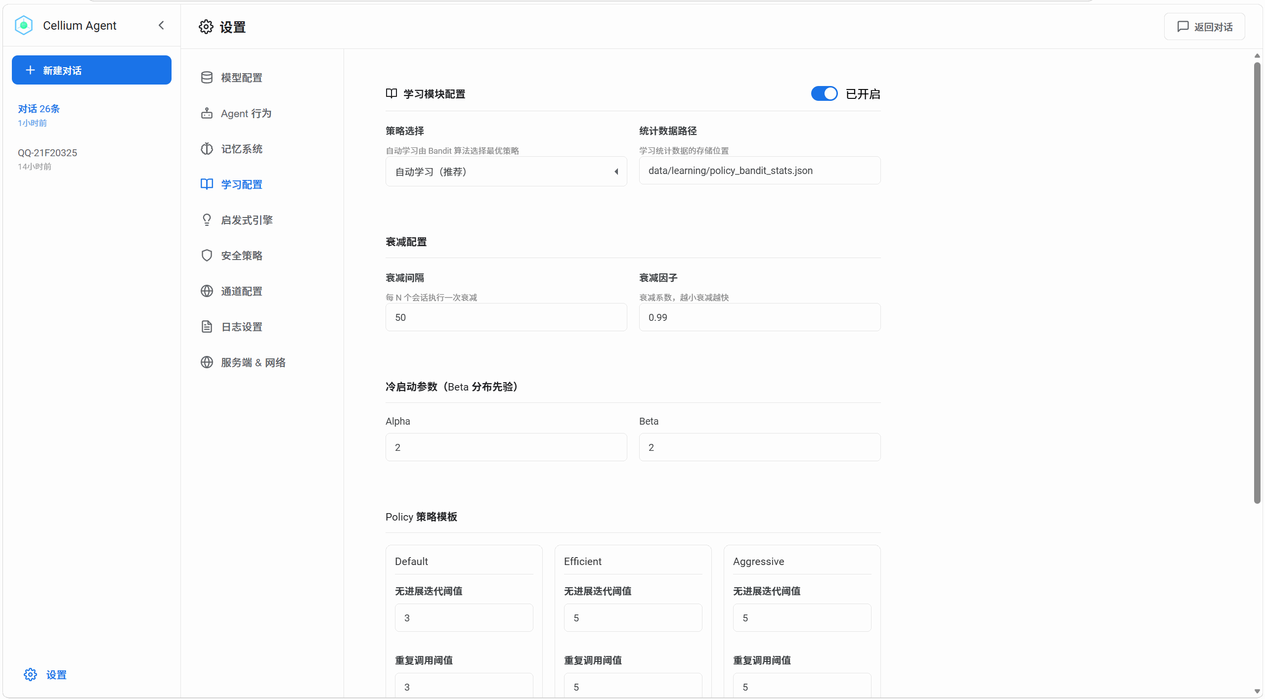
Task: Click the book icon for 学习配置
Action: point(207,184)
